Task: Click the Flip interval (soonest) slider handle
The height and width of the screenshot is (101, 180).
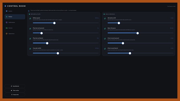Action: 41,33
